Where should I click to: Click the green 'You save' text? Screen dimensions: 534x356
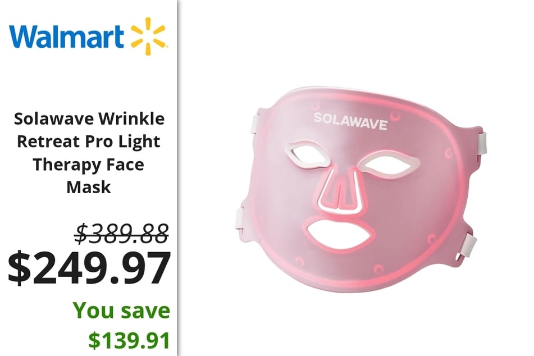coord(122,311)
